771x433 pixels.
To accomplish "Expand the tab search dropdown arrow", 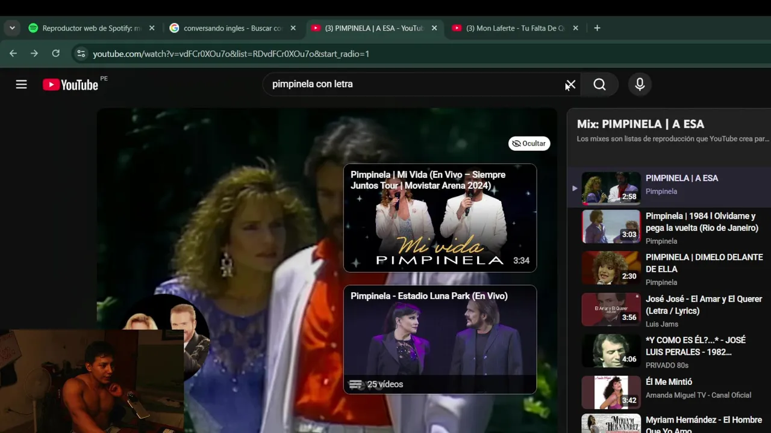I will [x=12, y=28].
